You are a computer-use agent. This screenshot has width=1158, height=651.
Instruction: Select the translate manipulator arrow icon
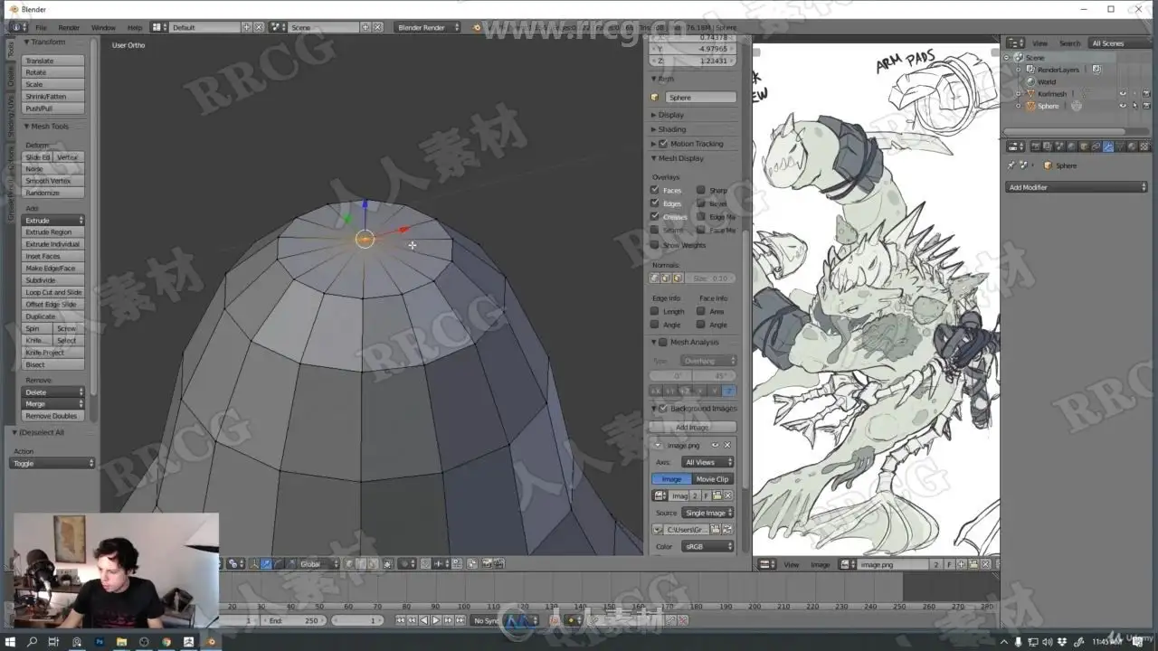266,564
